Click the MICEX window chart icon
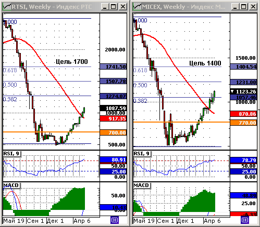The image size is (260, 227). point(137,7)
